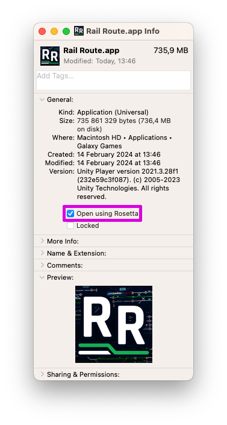Click the green zoom window button
This screenshot has height=425, width=227.
(x=66, y=31)
